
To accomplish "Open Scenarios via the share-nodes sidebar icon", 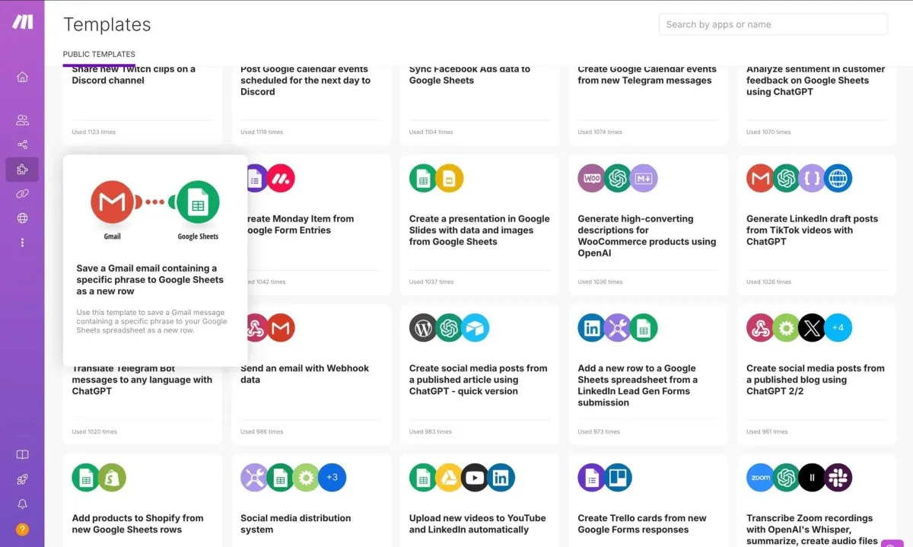I will click(22, 145).
